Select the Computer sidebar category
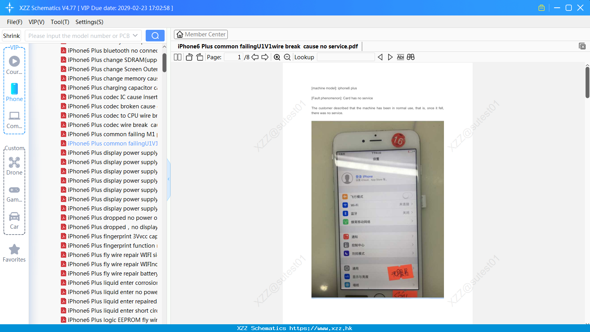This screenshot has width=590, height=332. coord(14,120)
